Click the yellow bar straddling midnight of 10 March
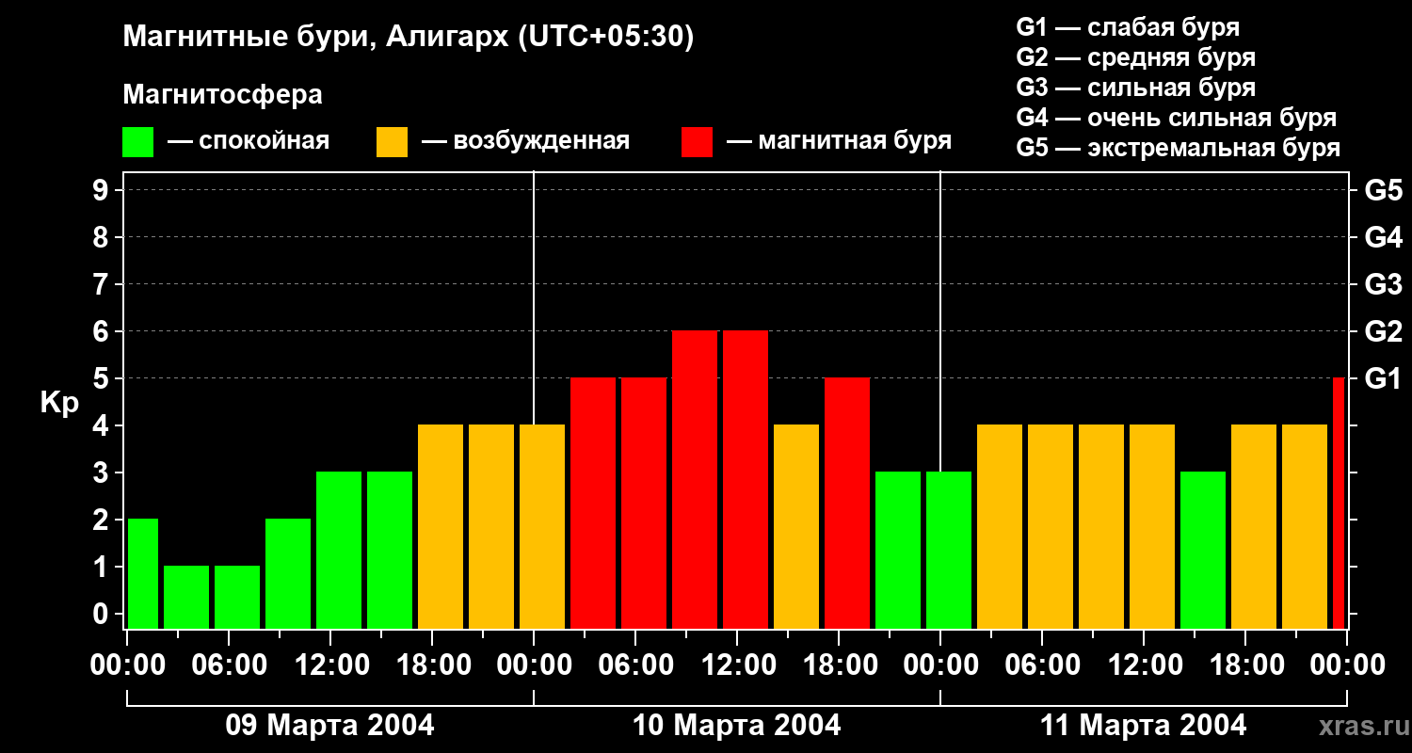 point(542,526)
